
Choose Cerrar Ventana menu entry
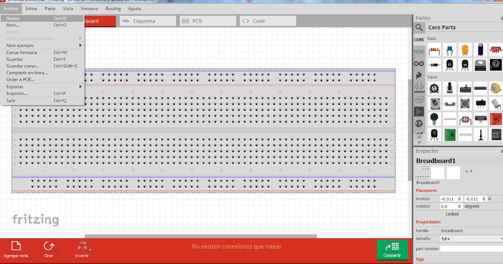tap(42, 52)
